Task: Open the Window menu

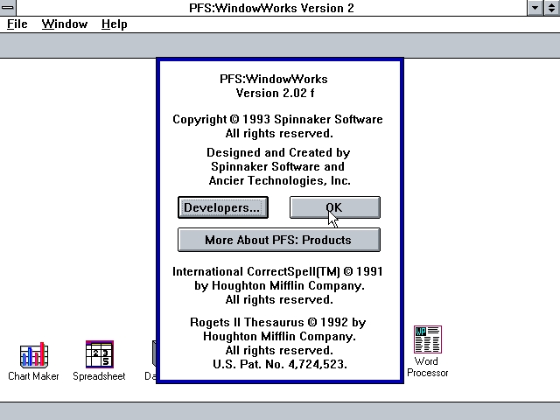Action: pyautogui.click(x=65, y=24)
